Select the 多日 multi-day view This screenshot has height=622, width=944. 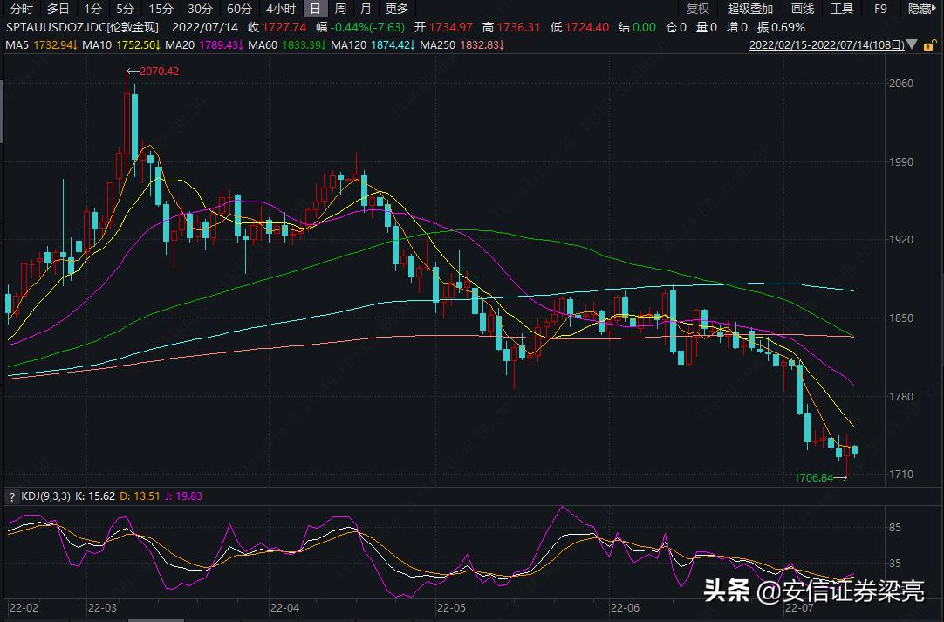tap(57, 9)
